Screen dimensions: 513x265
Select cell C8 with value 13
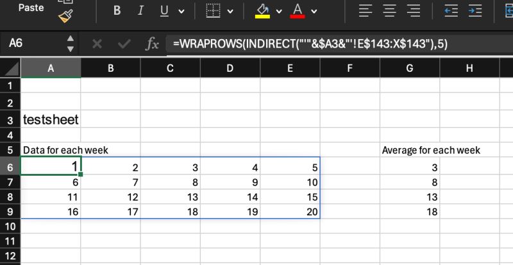[170, 197]
